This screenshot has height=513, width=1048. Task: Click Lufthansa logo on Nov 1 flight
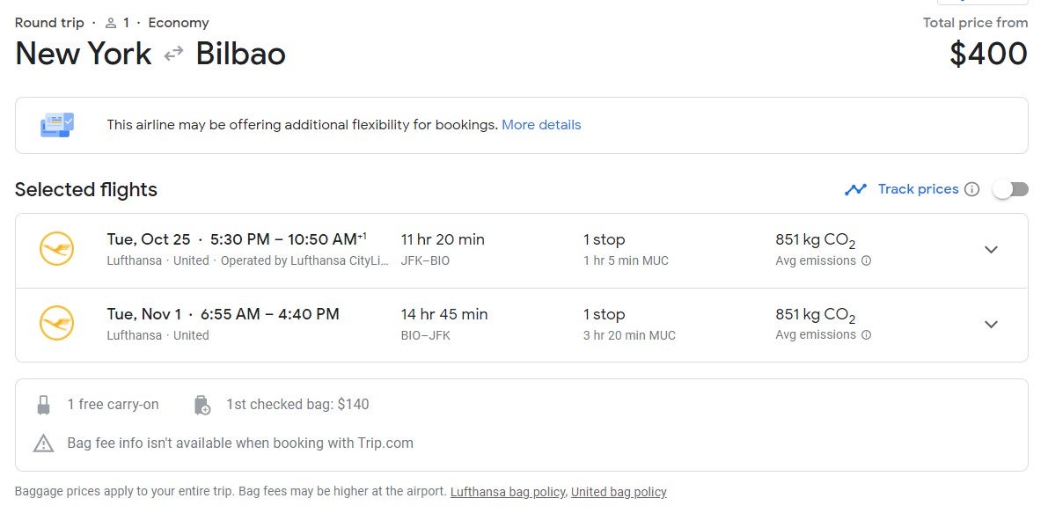pos(57,324)
